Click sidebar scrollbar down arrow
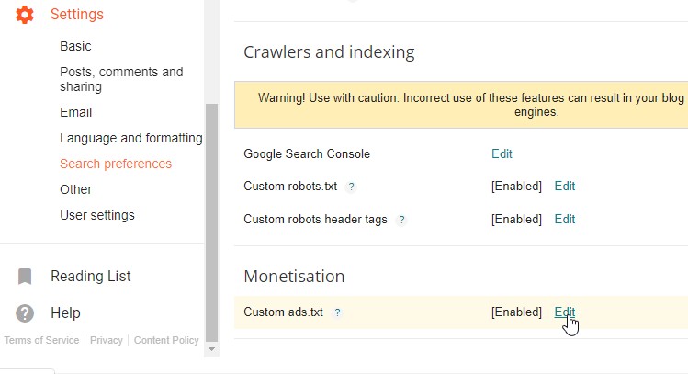Image resolution: width=688 pixels, height=374 pixels. (x=212, y=349)
